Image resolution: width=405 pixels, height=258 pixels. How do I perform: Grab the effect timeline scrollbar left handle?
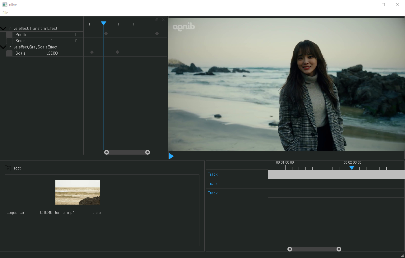[x=106, y=152]
